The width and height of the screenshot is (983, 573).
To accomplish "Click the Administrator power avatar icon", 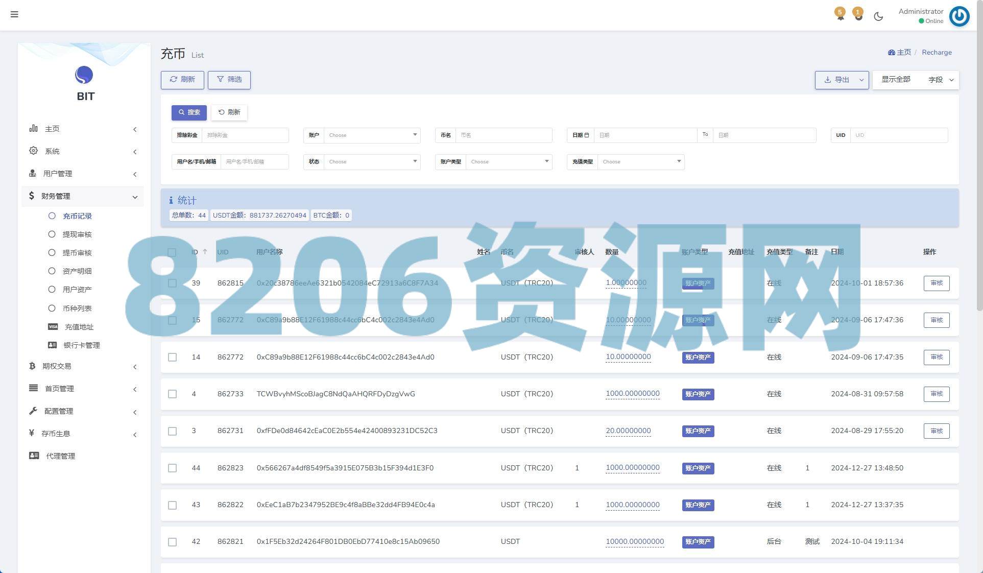I will (x=959, y=16).
